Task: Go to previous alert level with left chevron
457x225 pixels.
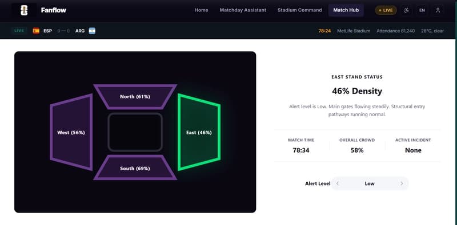Action: tap(338, 183)
